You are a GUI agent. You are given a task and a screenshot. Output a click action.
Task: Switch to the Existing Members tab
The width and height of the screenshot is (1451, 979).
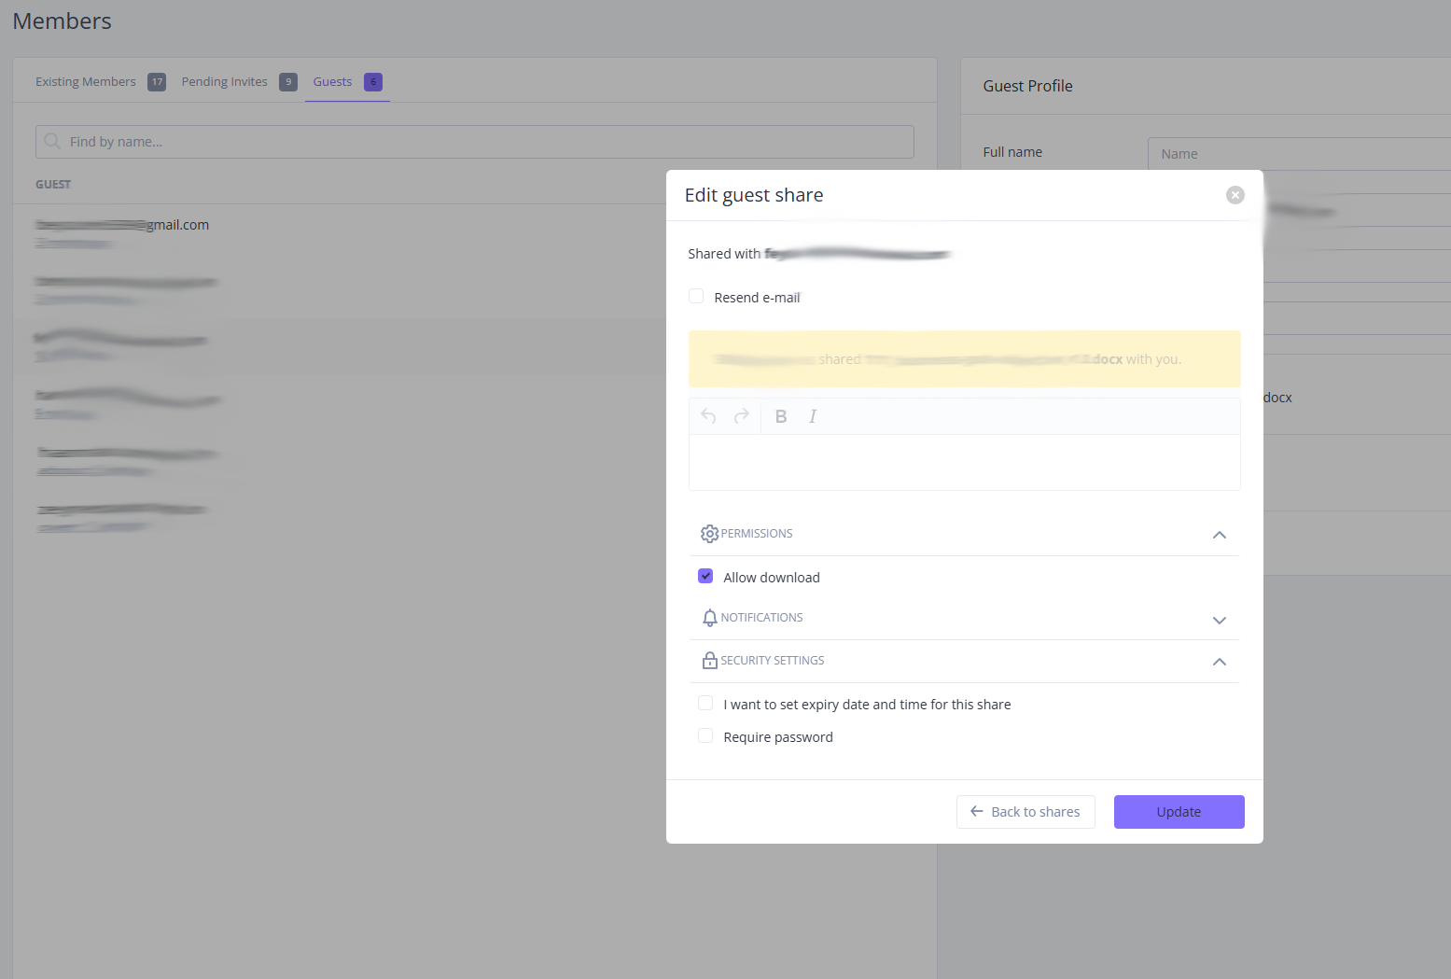pyautogui.click(x=85, y=81)
